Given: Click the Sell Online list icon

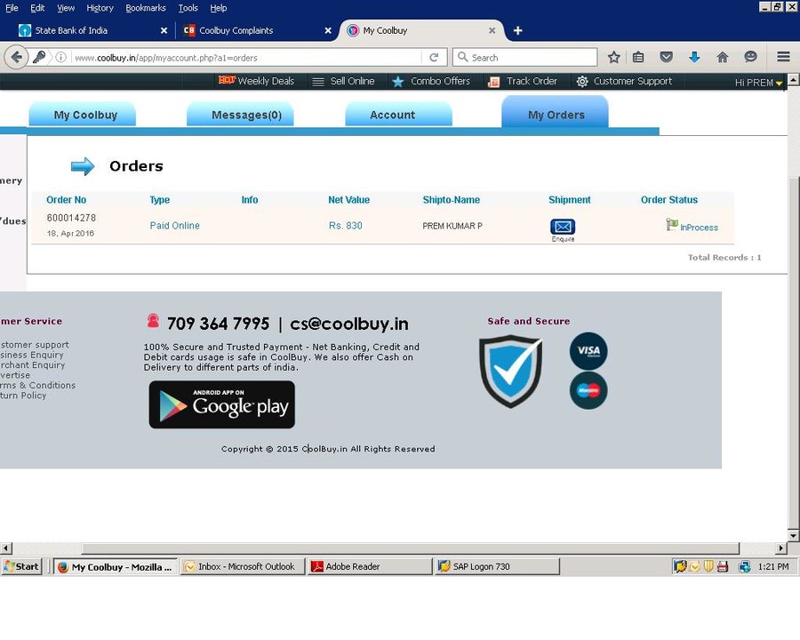Looking at the screenshot, I should (x=318, y=82).
